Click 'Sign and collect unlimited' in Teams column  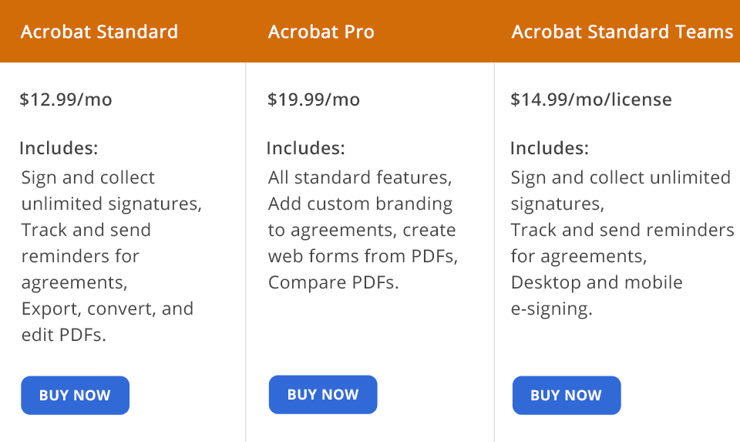(x=621, y=178)
